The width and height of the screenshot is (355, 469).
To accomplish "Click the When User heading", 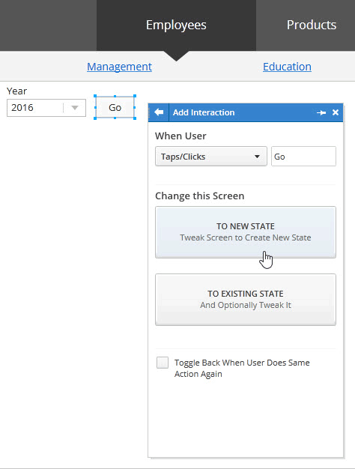I will [x=180, y=136].
